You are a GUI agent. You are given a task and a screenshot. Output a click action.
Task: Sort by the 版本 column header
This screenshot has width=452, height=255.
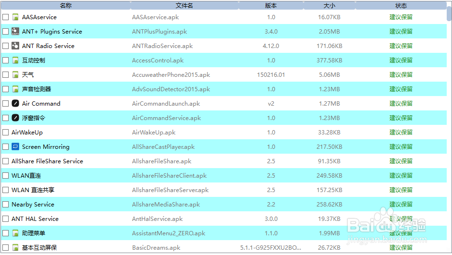coord(271,5)
